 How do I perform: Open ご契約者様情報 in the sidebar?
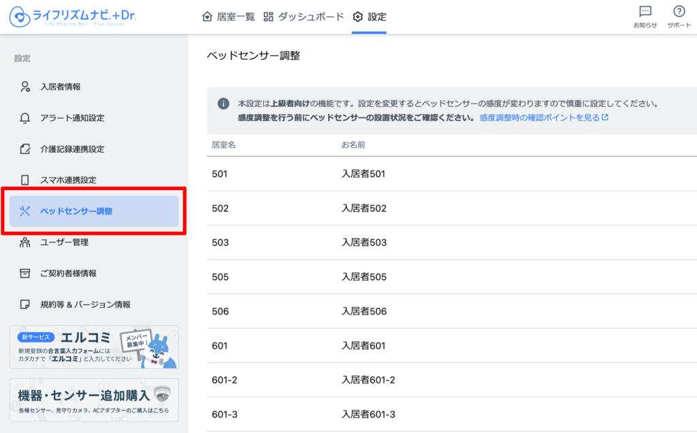(x=68, y=273)
